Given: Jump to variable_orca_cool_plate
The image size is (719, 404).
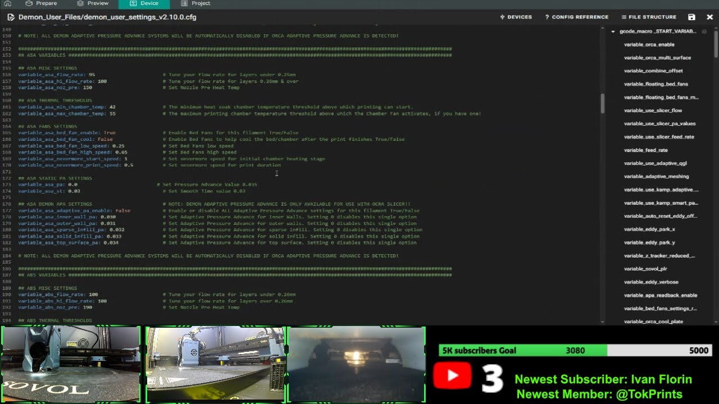Looking at the screenshot, I should pyautogui.click(x=653, y=322).
